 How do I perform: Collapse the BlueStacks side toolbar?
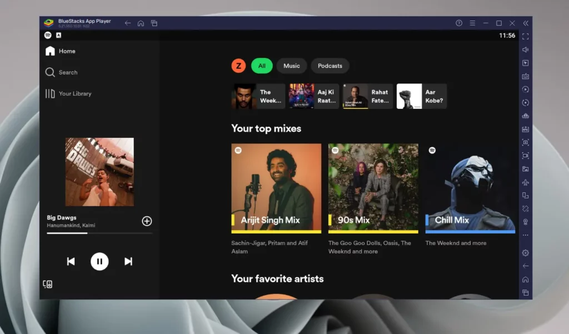(526, 23)
